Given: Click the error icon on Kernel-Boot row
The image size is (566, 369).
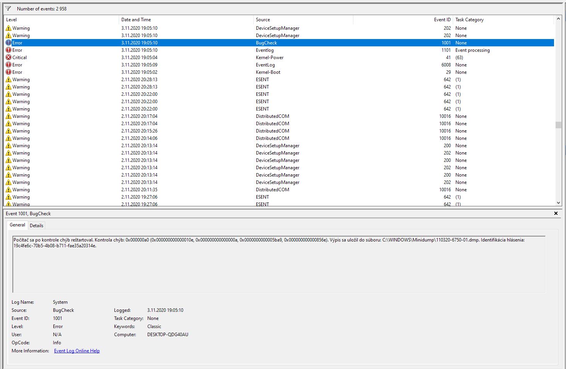Looking at the screenshot, I should [x=9, y=72].
